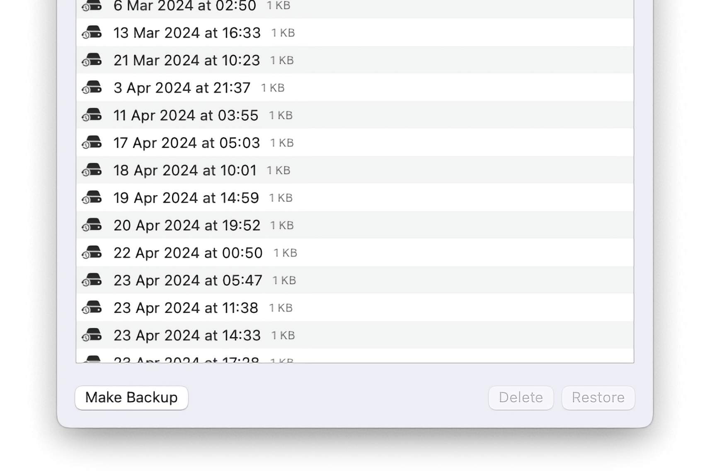717x476 pixels.
Task: Click backup icon for 21 Mar 2024 10:23
Action: [x=92, y=60]
